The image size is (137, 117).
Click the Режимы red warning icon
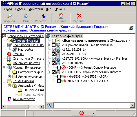point(9,54)
